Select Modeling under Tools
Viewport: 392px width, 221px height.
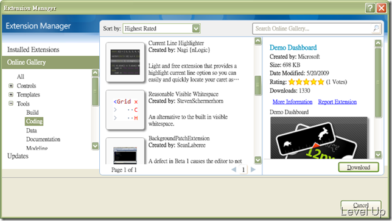(37, 148)
